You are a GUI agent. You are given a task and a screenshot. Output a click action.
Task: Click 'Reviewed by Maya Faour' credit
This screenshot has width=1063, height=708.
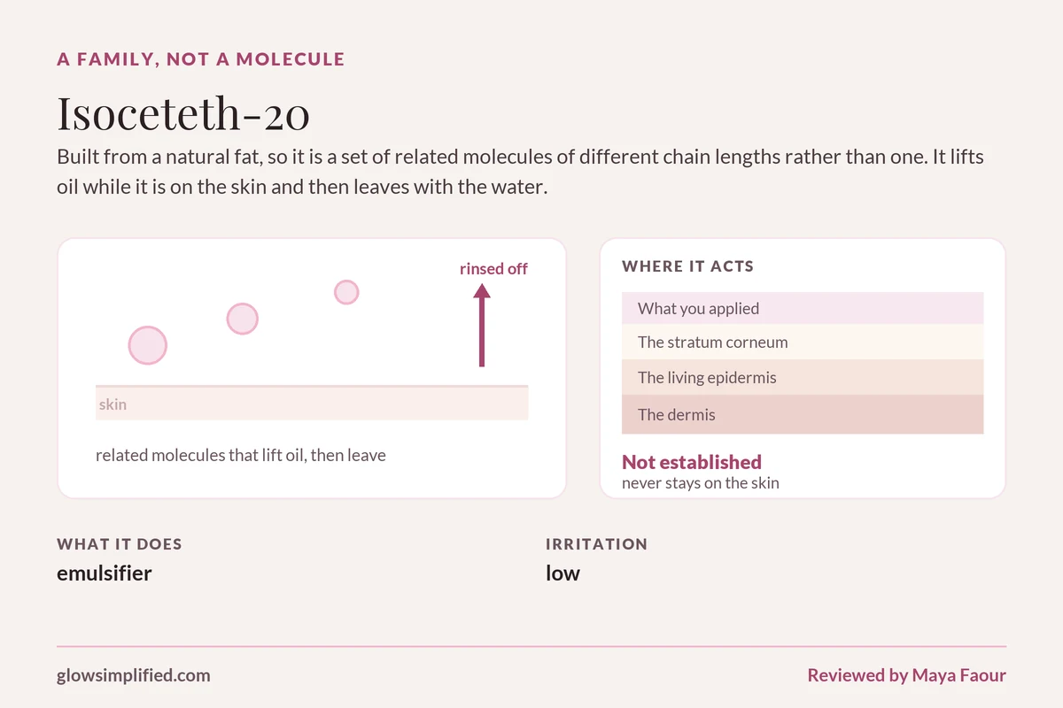(x=906, y=675)
